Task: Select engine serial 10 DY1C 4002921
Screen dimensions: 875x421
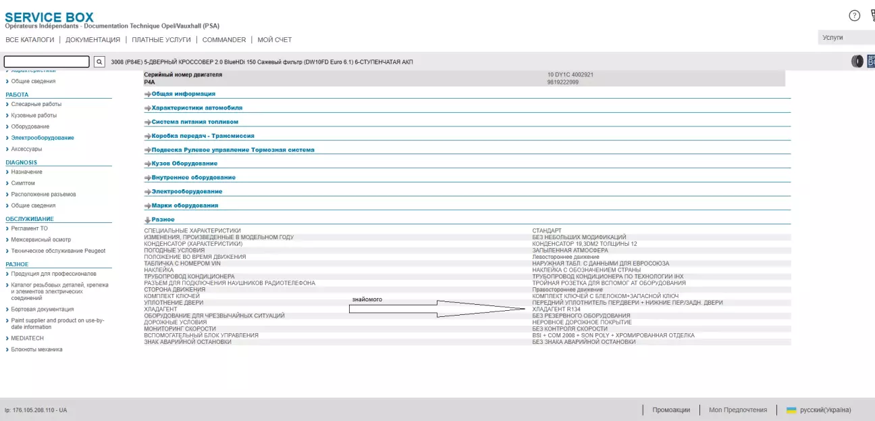Action: (x=571, y=74)
